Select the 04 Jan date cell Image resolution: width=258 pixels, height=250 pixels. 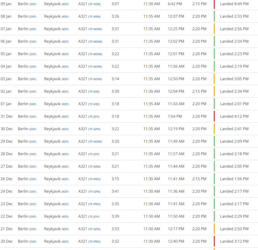point(6,66)
